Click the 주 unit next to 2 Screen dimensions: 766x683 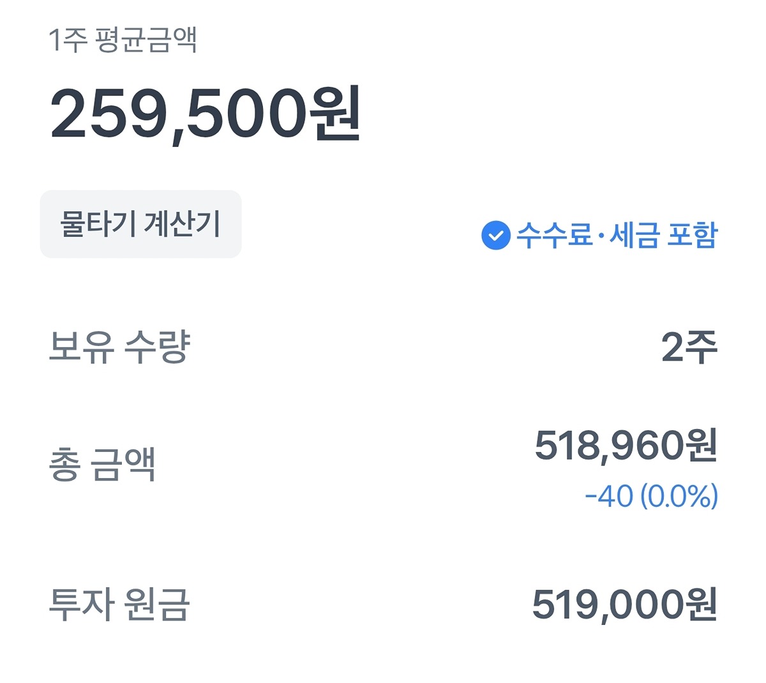[x=702, y=347]
